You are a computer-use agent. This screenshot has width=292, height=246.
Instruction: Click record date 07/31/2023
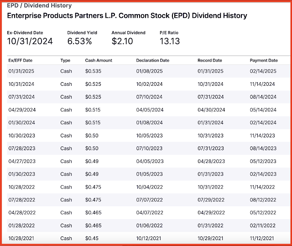211,148
